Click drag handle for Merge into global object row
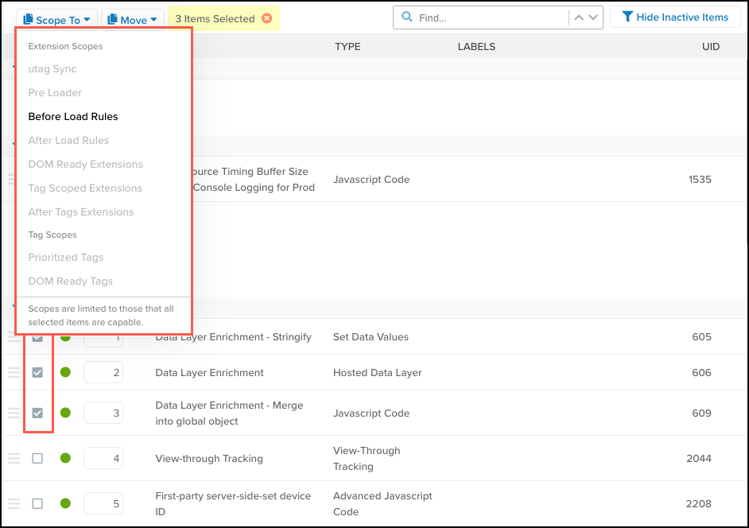749x528 pixels. [14, 413]
